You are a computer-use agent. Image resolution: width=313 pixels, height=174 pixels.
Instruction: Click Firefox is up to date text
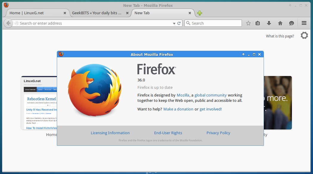[x=155, y=87]
